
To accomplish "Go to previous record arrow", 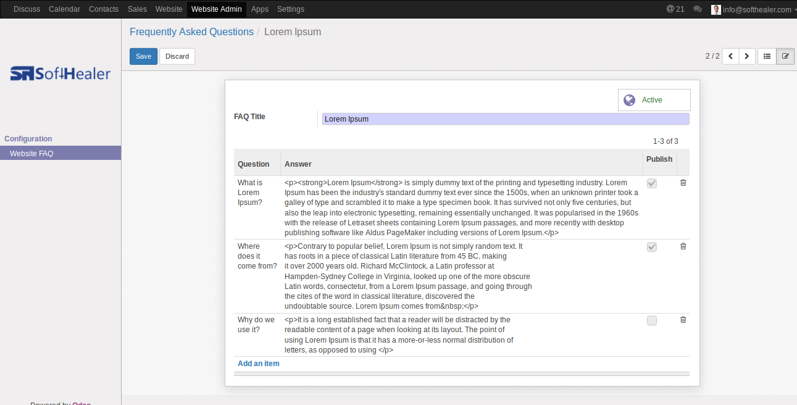I will (731, 56).
